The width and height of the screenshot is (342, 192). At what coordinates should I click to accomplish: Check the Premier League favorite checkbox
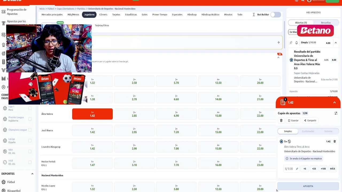click(30, 119)
